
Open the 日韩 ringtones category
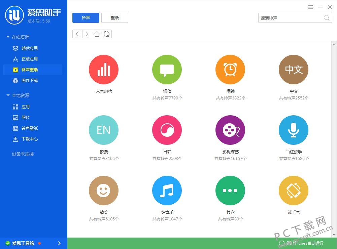(167, 130)
